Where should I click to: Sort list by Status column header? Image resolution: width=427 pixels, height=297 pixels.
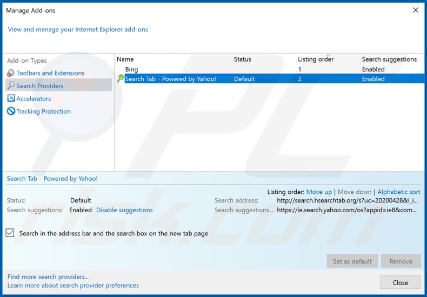point(242,59)
